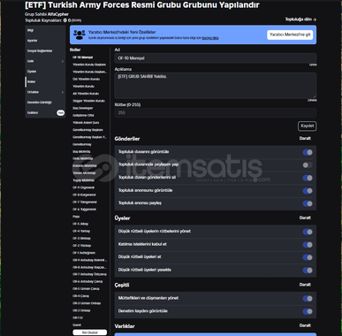Select the OF-1 Asteğmen role
Image resolution: width=342 pixels, height=336 pixels.
[84, 253]
